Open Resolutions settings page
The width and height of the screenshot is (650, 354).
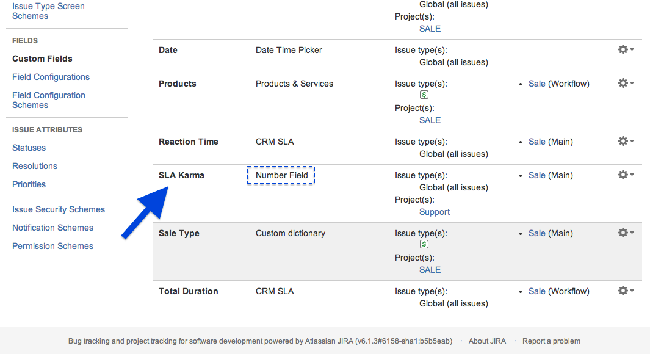(35, 166)
